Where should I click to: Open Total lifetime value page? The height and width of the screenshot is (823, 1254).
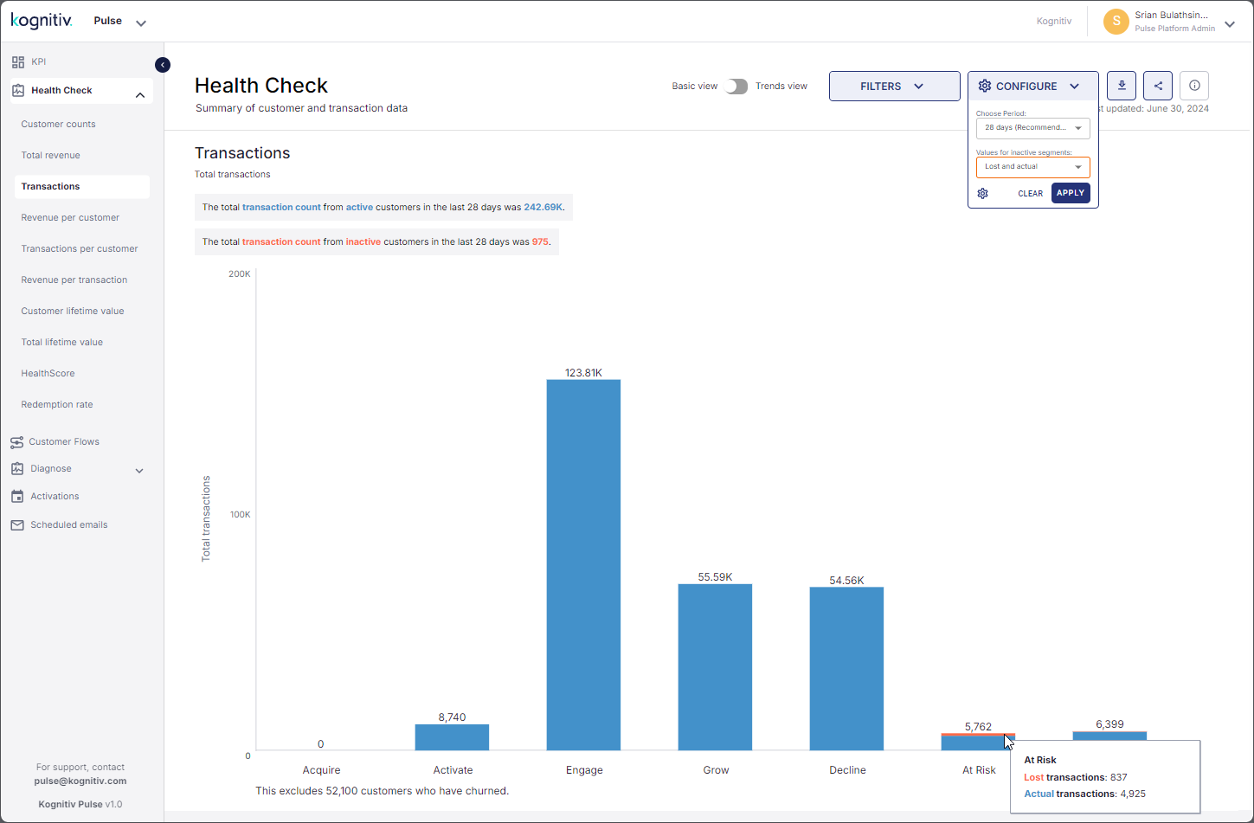(62, 342)
